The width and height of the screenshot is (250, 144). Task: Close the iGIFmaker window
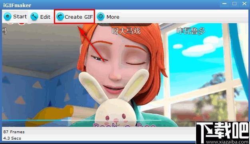[x=244, y=4]
